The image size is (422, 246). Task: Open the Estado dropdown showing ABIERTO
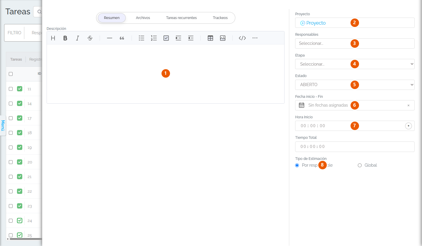coord(355,85)
